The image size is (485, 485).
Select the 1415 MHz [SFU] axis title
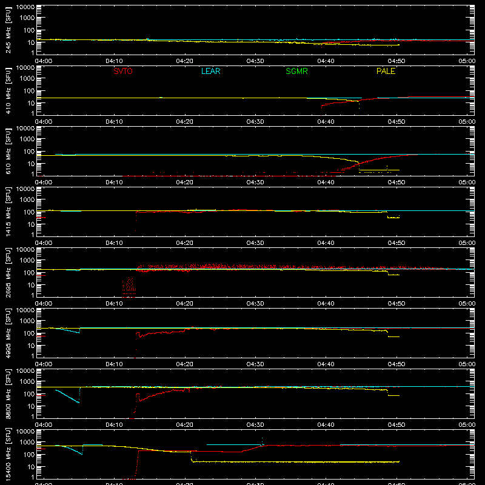click(x=8, y=212)
